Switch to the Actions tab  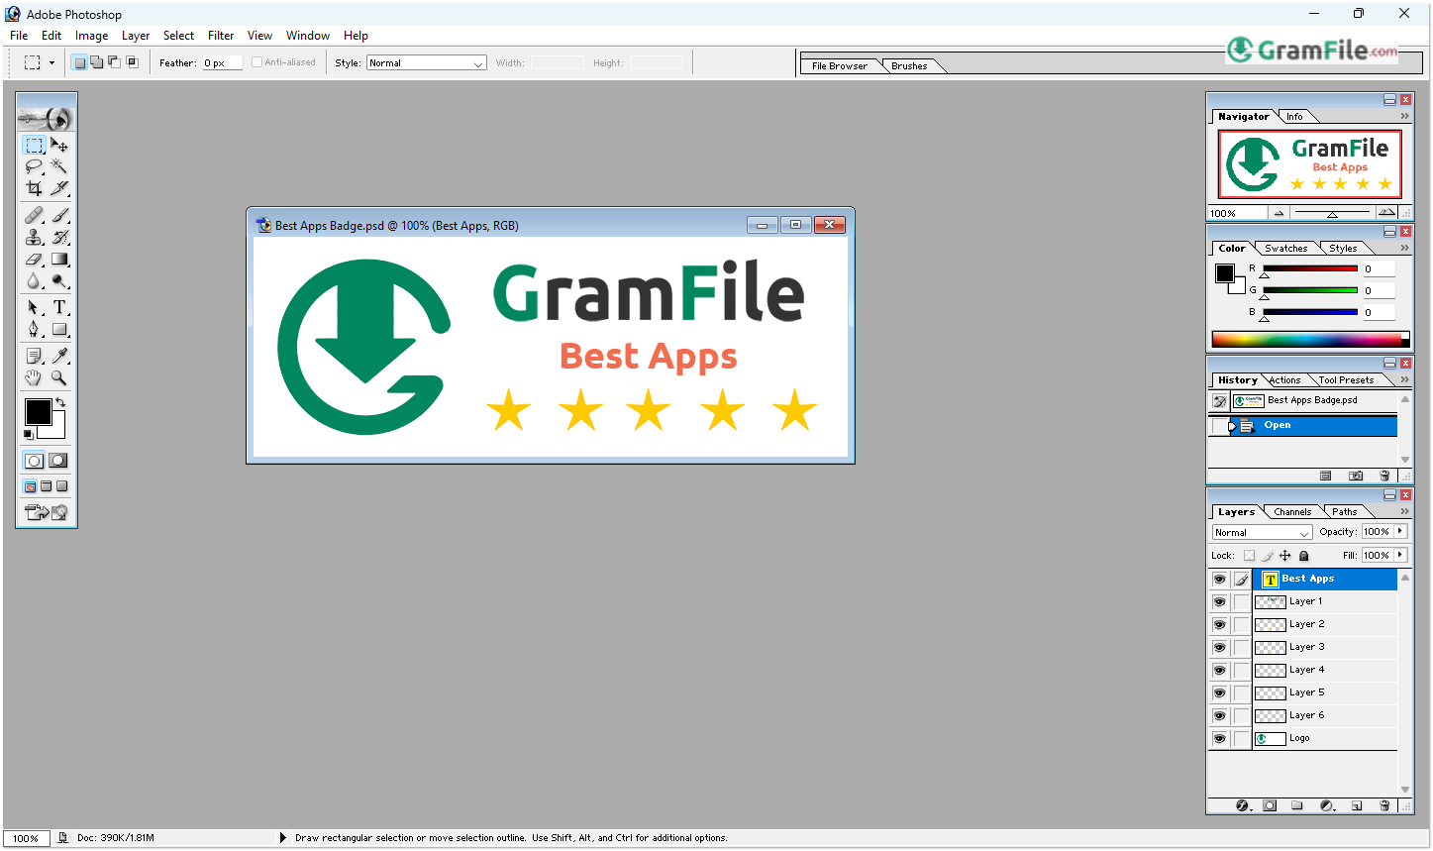coord(1284,380)
